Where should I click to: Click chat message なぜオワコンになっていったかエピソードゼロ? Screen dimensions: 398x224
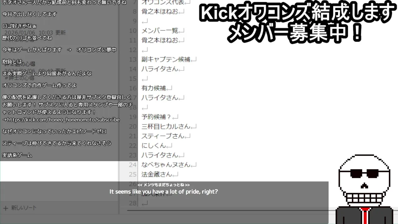click(x=54, y=132)
